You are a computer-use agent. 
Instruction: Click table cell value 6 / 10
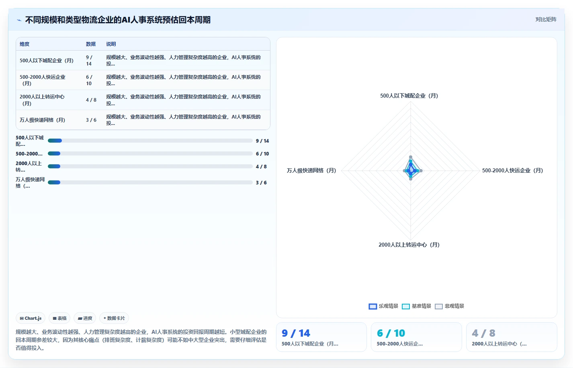pos(89,80)
